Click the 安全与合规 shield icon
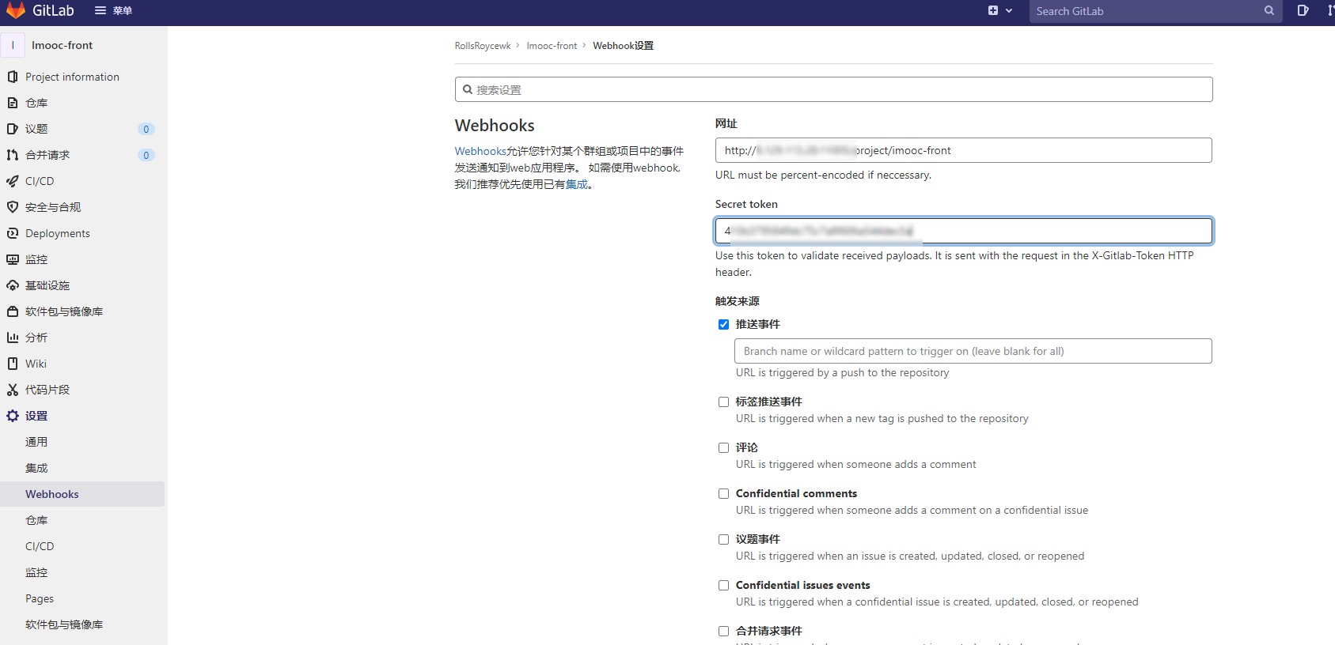This screenshot has width=1335, height=645. tap(12, 207)
